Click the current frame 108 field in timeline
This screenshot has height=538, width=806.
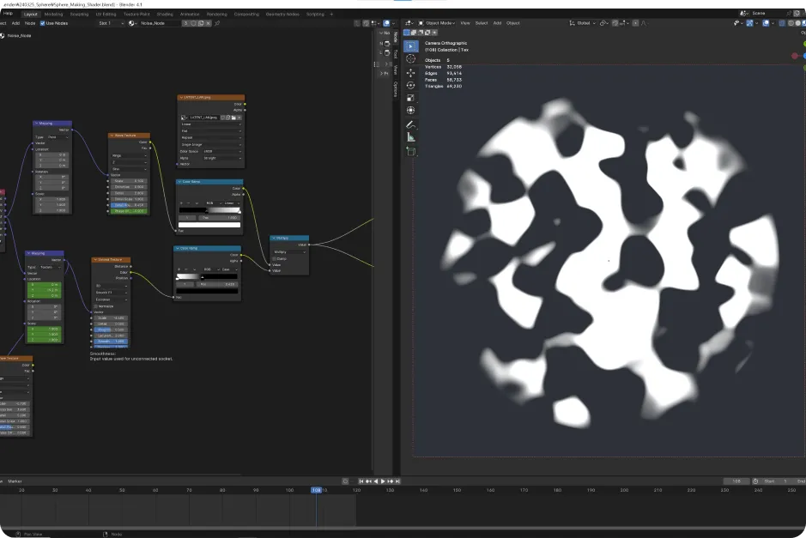(736, 481)
